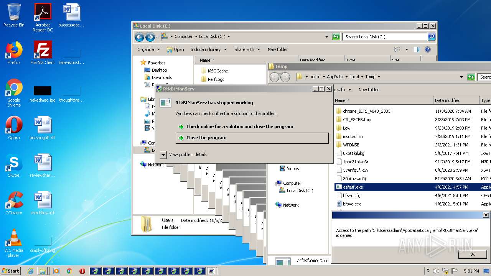491x276 pixels.
Task: Close the access denied dialog
Action: point(486,215)
